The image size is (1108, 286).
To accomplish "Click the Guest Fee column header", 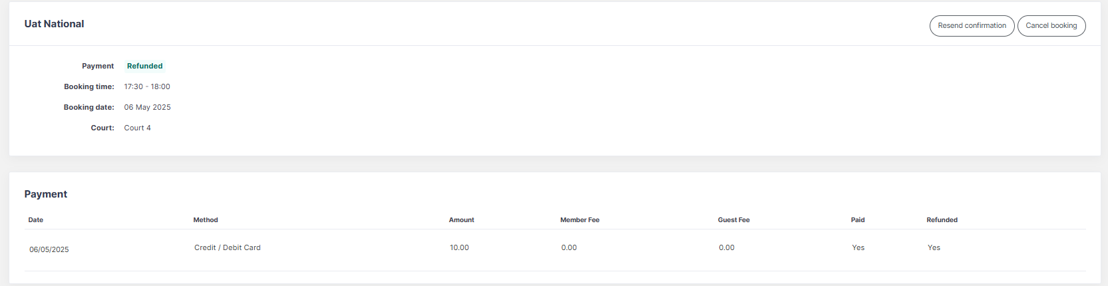I will coord(733,220).
